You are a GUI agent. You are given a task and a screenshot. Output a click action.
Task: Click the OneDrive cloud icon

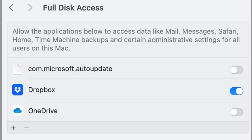point(18,111)
